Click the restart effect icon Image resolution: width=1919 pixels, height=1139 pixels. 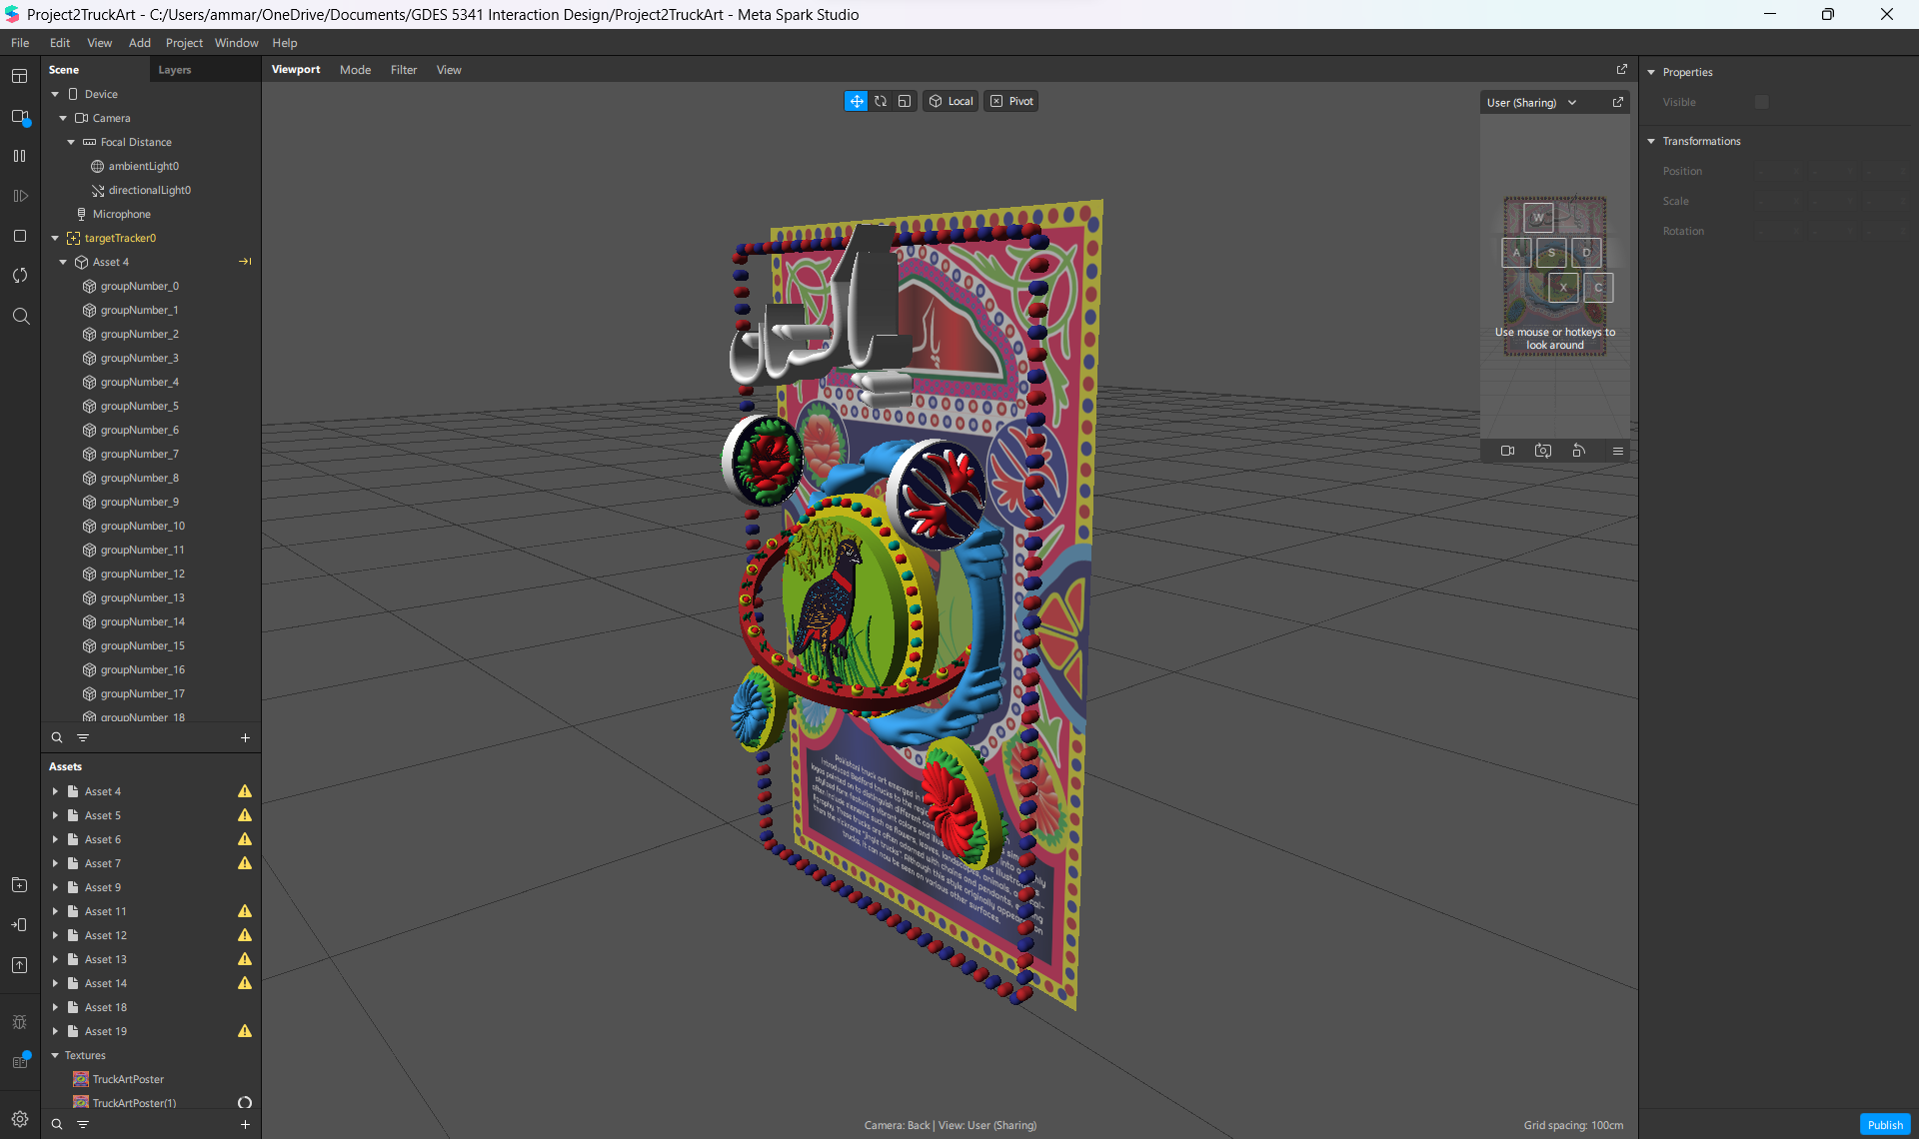pyautogui.click(x=19, y=276)
